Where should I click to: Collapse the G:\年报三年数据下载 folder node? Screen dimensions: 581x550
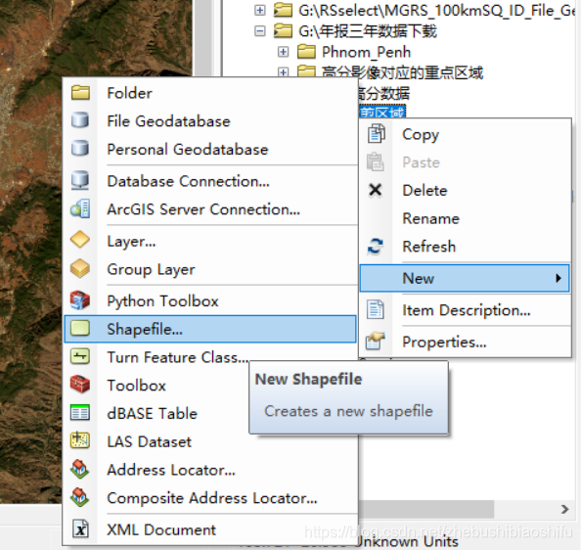pos(260,30)
